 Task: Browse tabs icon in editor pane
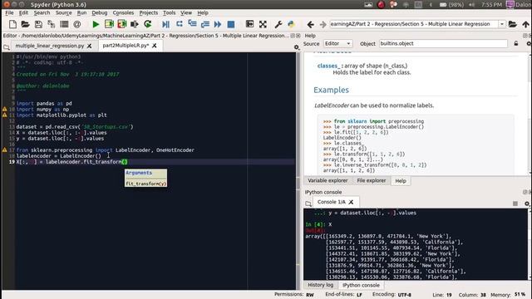click(x=7, y=47)
